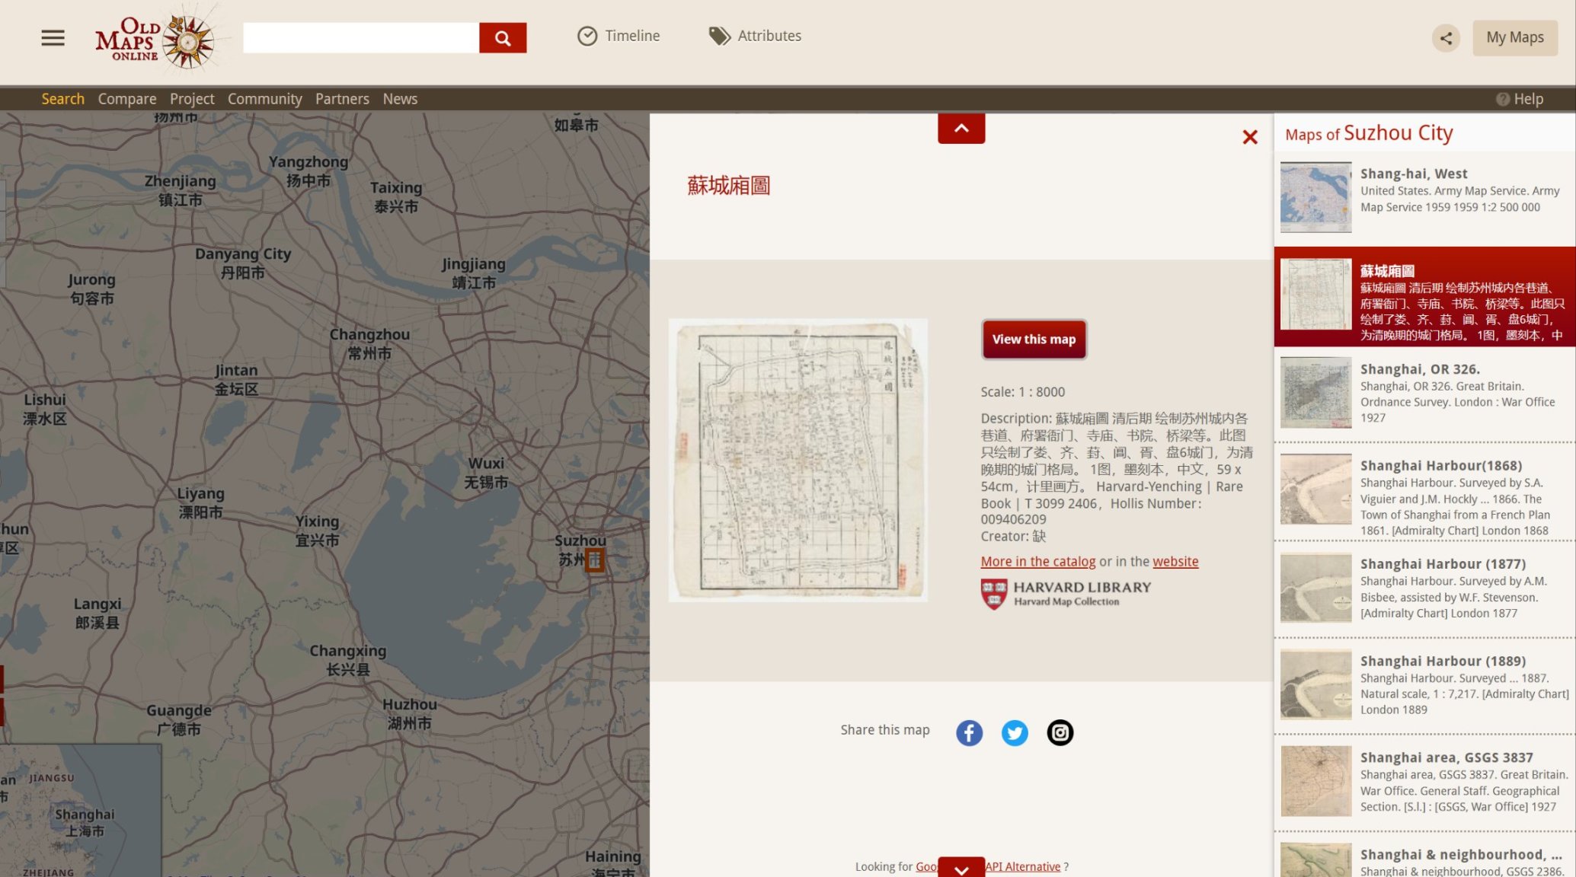The width and height of the screenshot is (1576, 877).
Task: Open the Community menu item
Action: click(264, 99)
